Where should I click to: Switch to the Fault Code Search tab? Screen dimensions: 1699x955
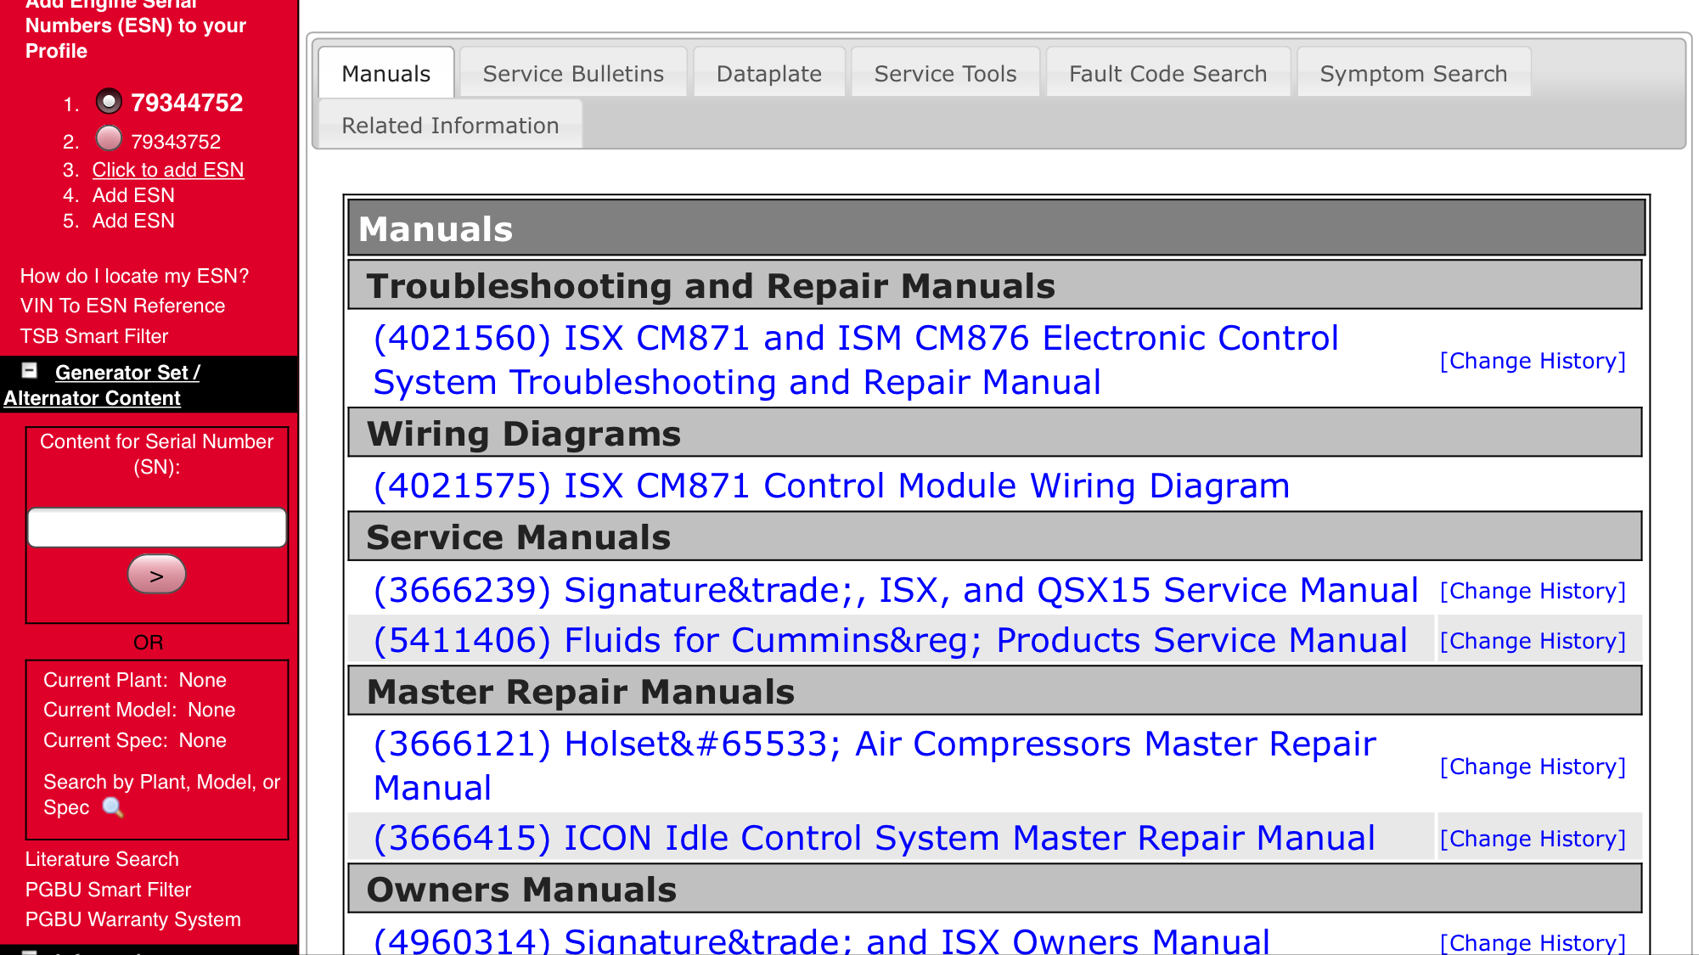click(1167, 74)
